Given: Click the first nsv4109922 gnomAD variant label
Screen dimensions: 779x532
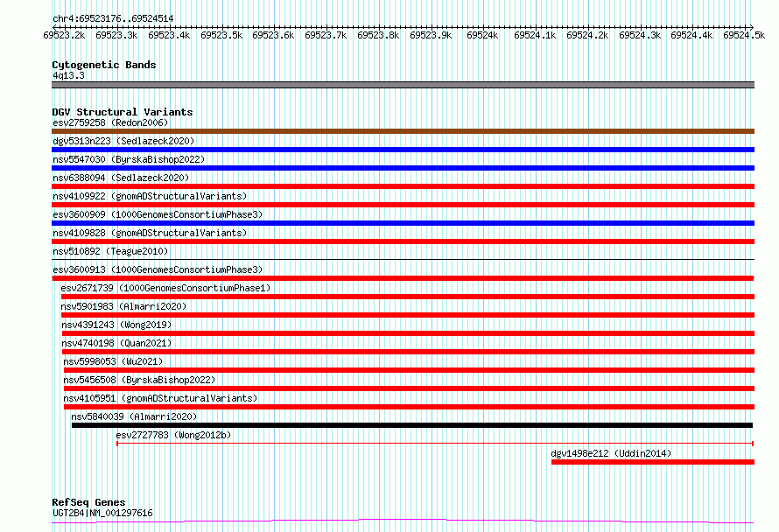Looking at the screenshot, I should 150,196.
